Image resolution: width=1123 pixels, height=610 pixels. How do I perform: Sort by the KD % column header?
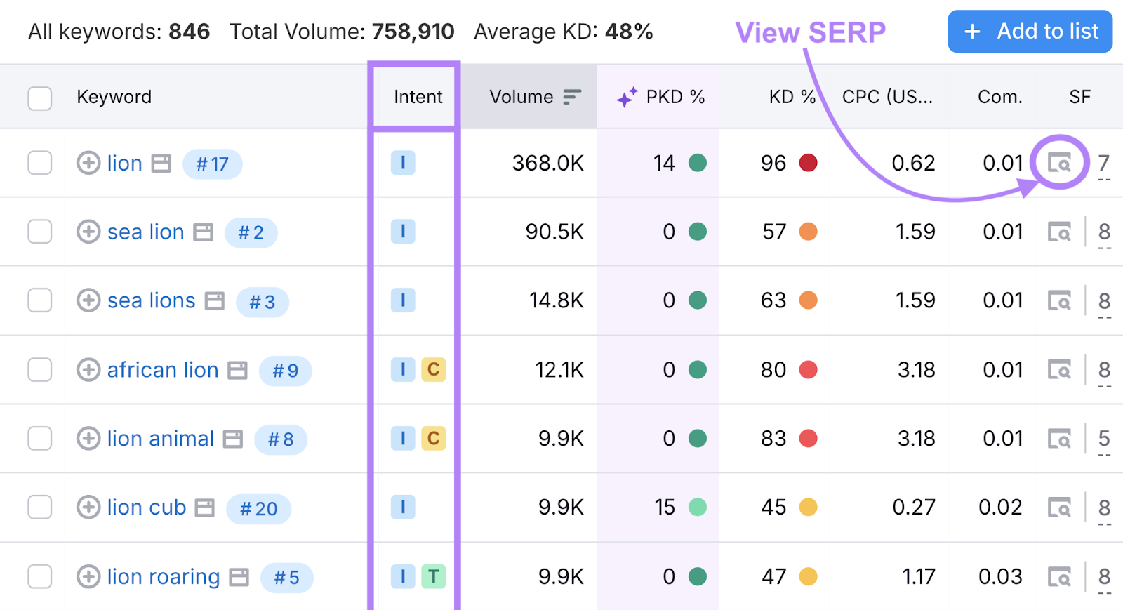[x=792, y=97]
